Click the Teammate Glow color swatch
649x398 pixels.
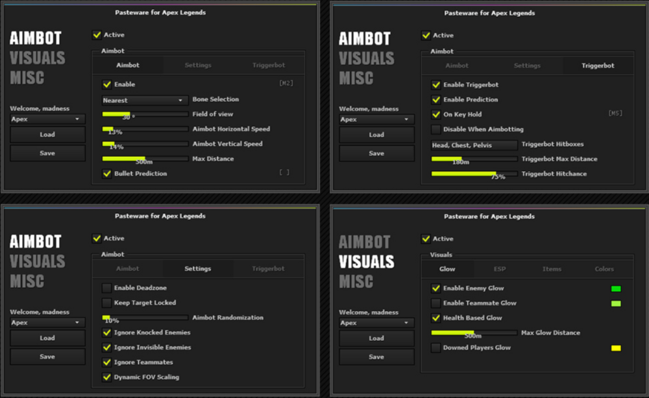coord(616,303)
